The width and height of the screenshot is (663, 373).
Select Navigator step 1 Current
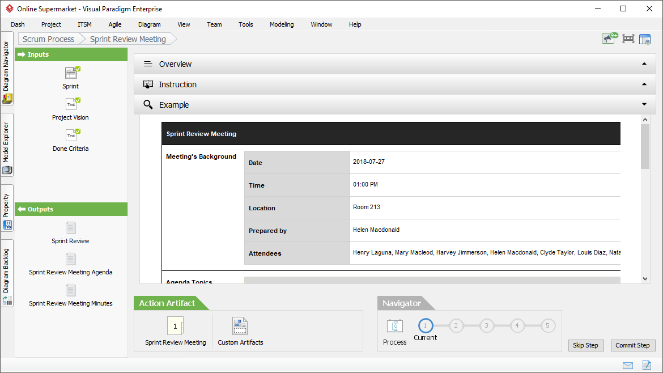(x=426, y=325)
